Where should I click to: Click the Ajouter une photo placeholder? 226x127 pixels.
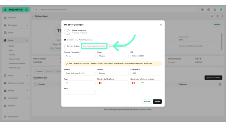pyautogui.click(x=67, y=32)
